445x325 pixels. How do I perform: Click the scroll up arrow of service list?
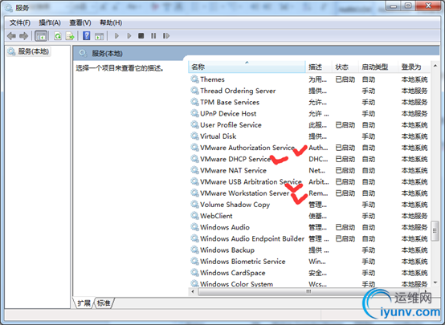tap(435, 66)
